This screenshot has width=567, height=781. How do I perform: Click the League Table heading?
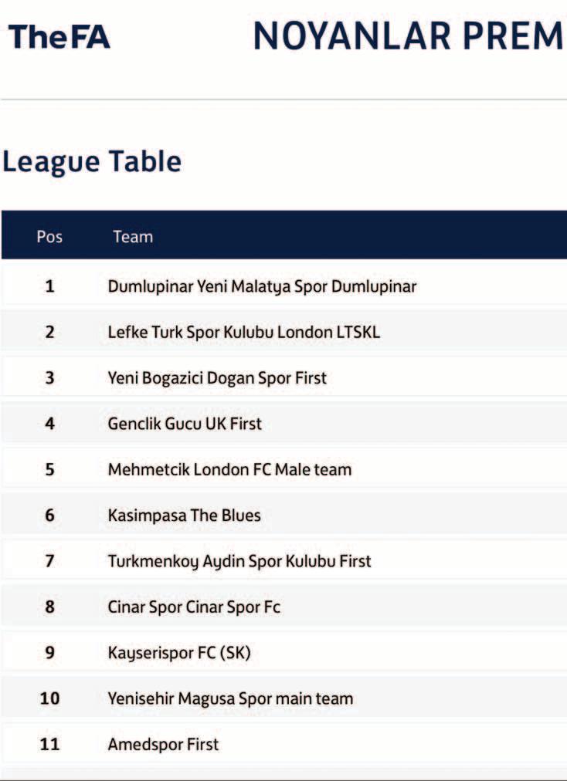click(x=92, y=162)
